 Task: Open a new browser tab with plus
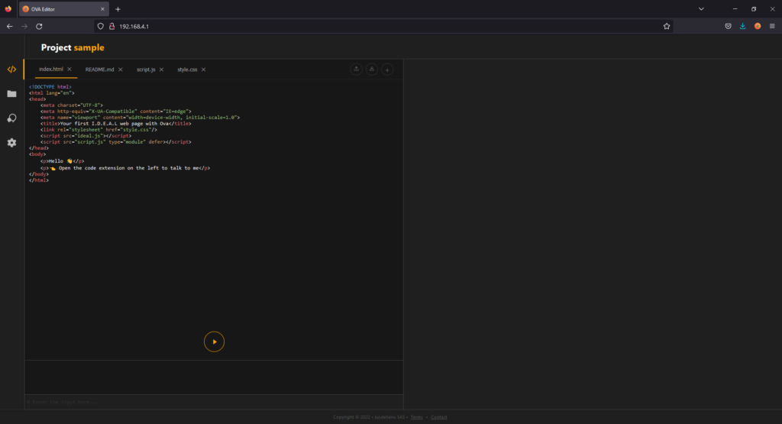coord(118,9)
